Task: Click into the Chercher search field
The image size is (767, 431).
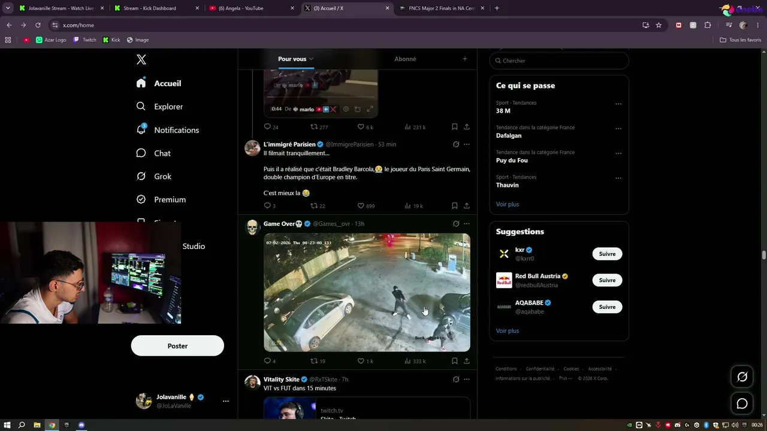Action: click(x=559, y=60)
